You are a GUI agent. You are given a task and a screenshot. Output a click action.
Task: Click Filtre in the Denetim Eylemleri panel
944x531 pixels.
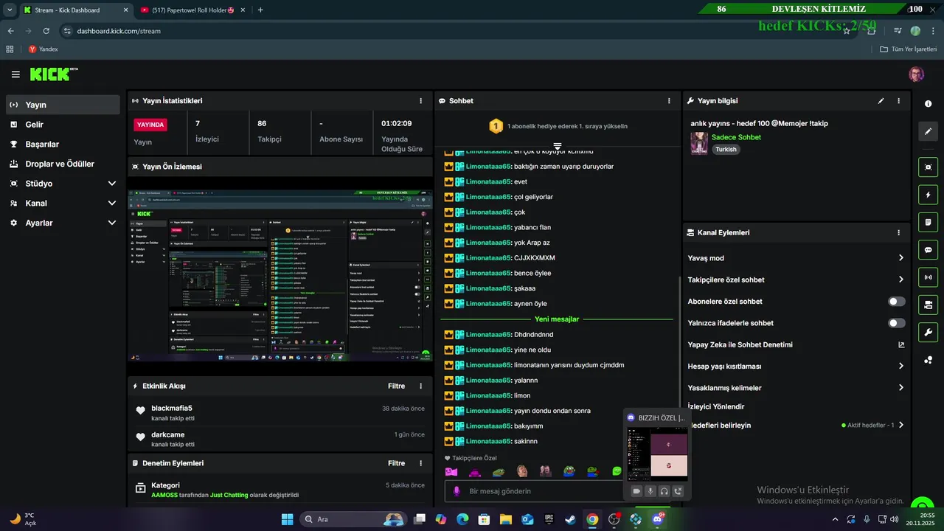tap(396, 463)
